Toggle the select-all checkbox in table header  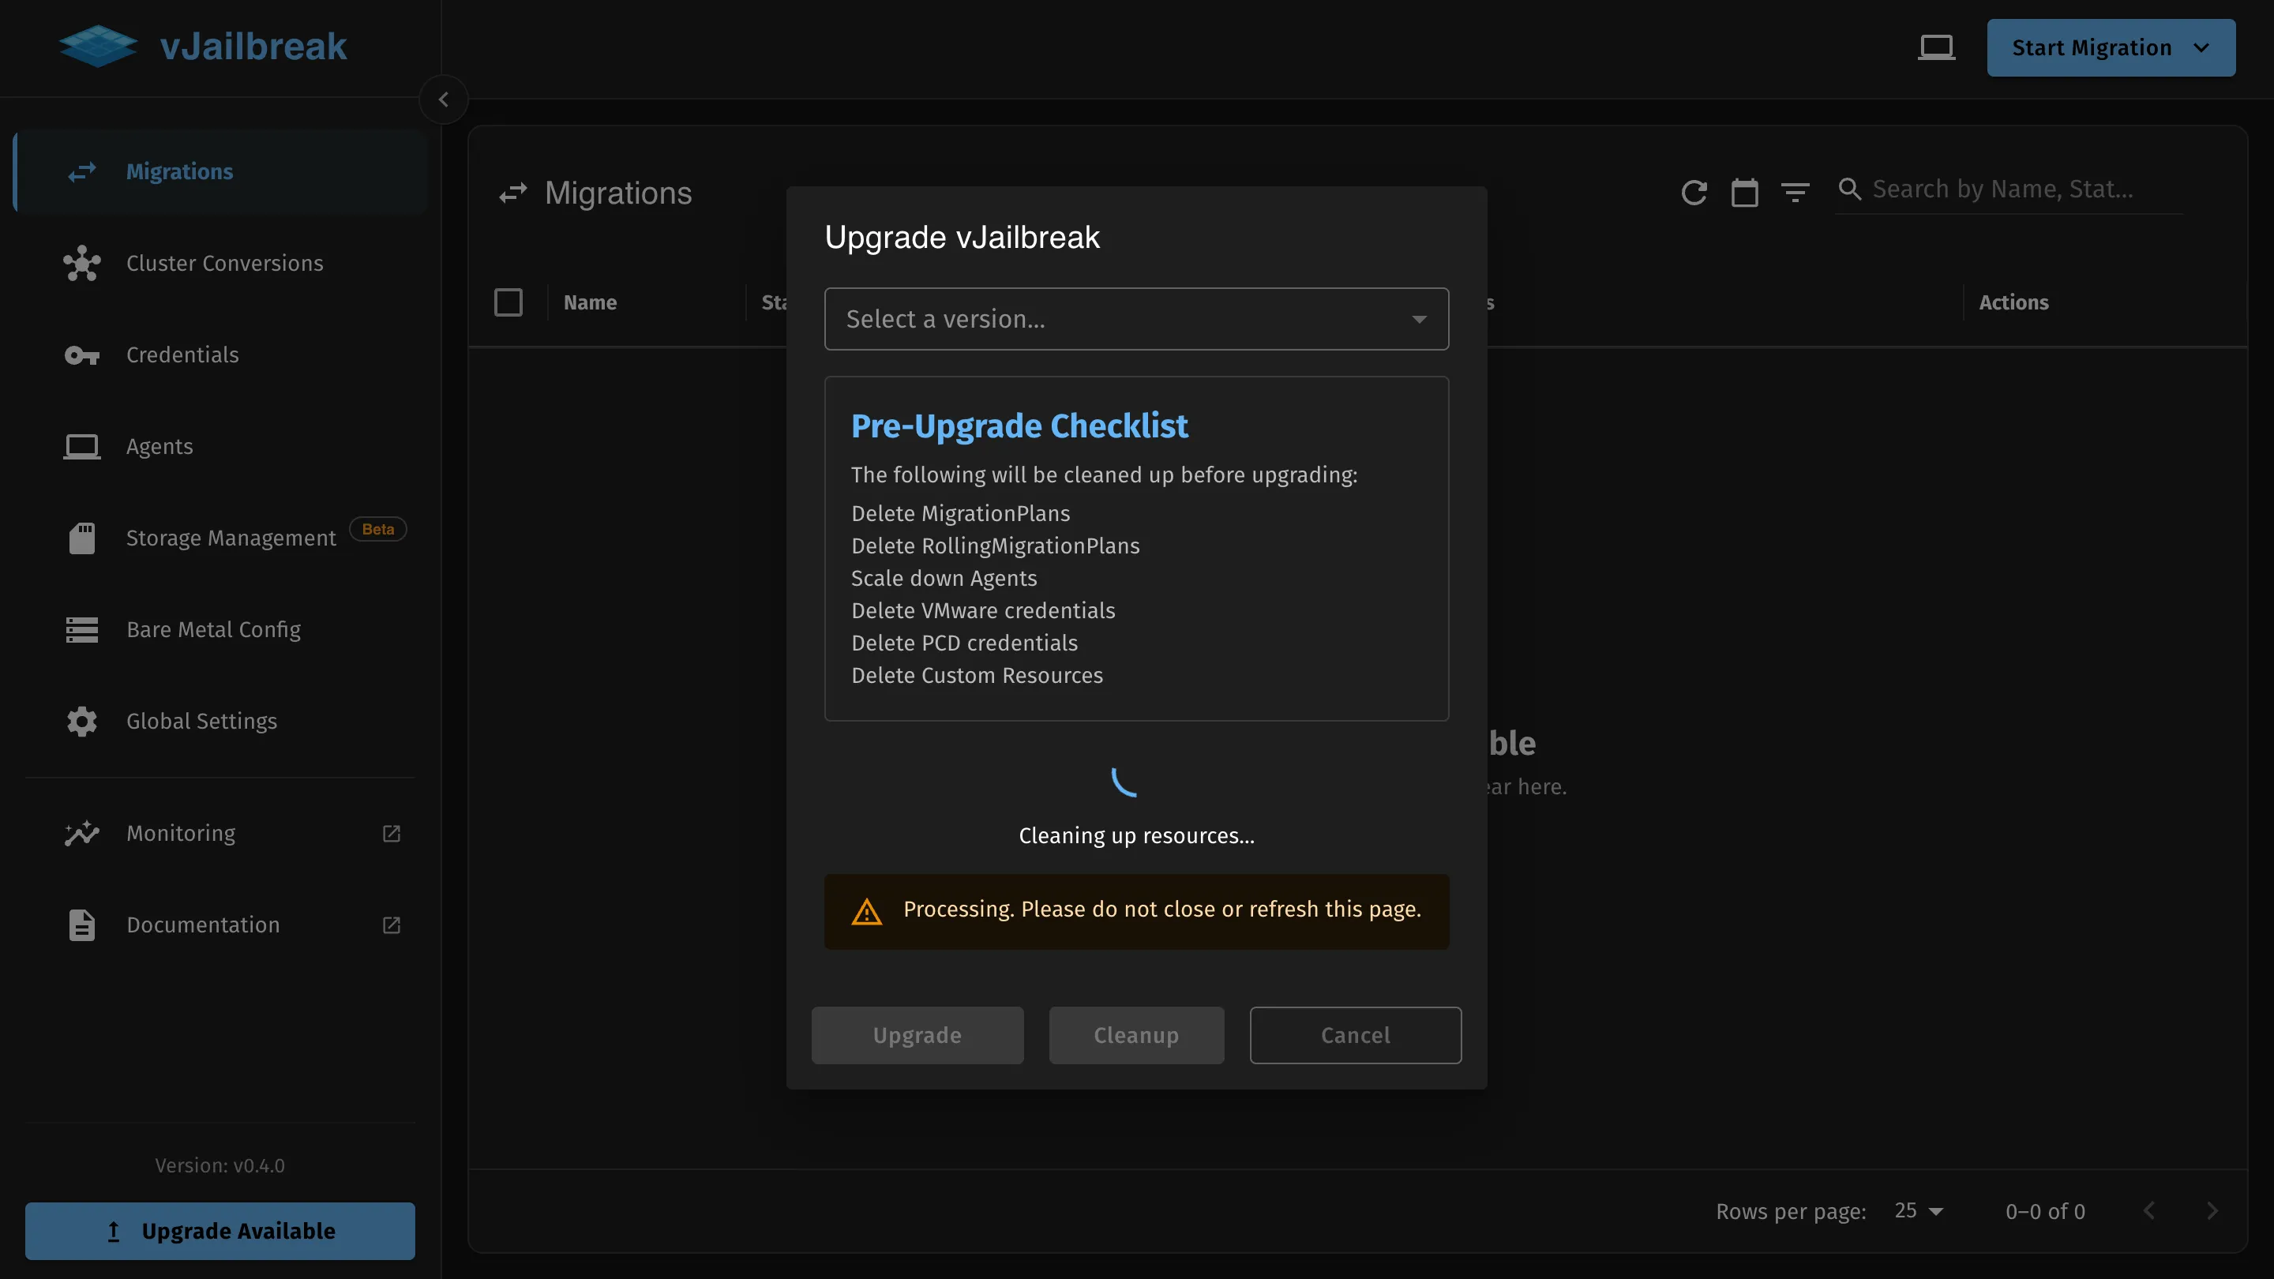pyautogui.click(x=508, y=302)
